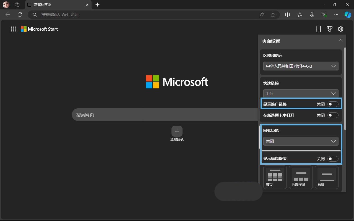Open Settings and more ellipsis menu
This screenshot has width=354, height=221.
click(x=336, y=15)
